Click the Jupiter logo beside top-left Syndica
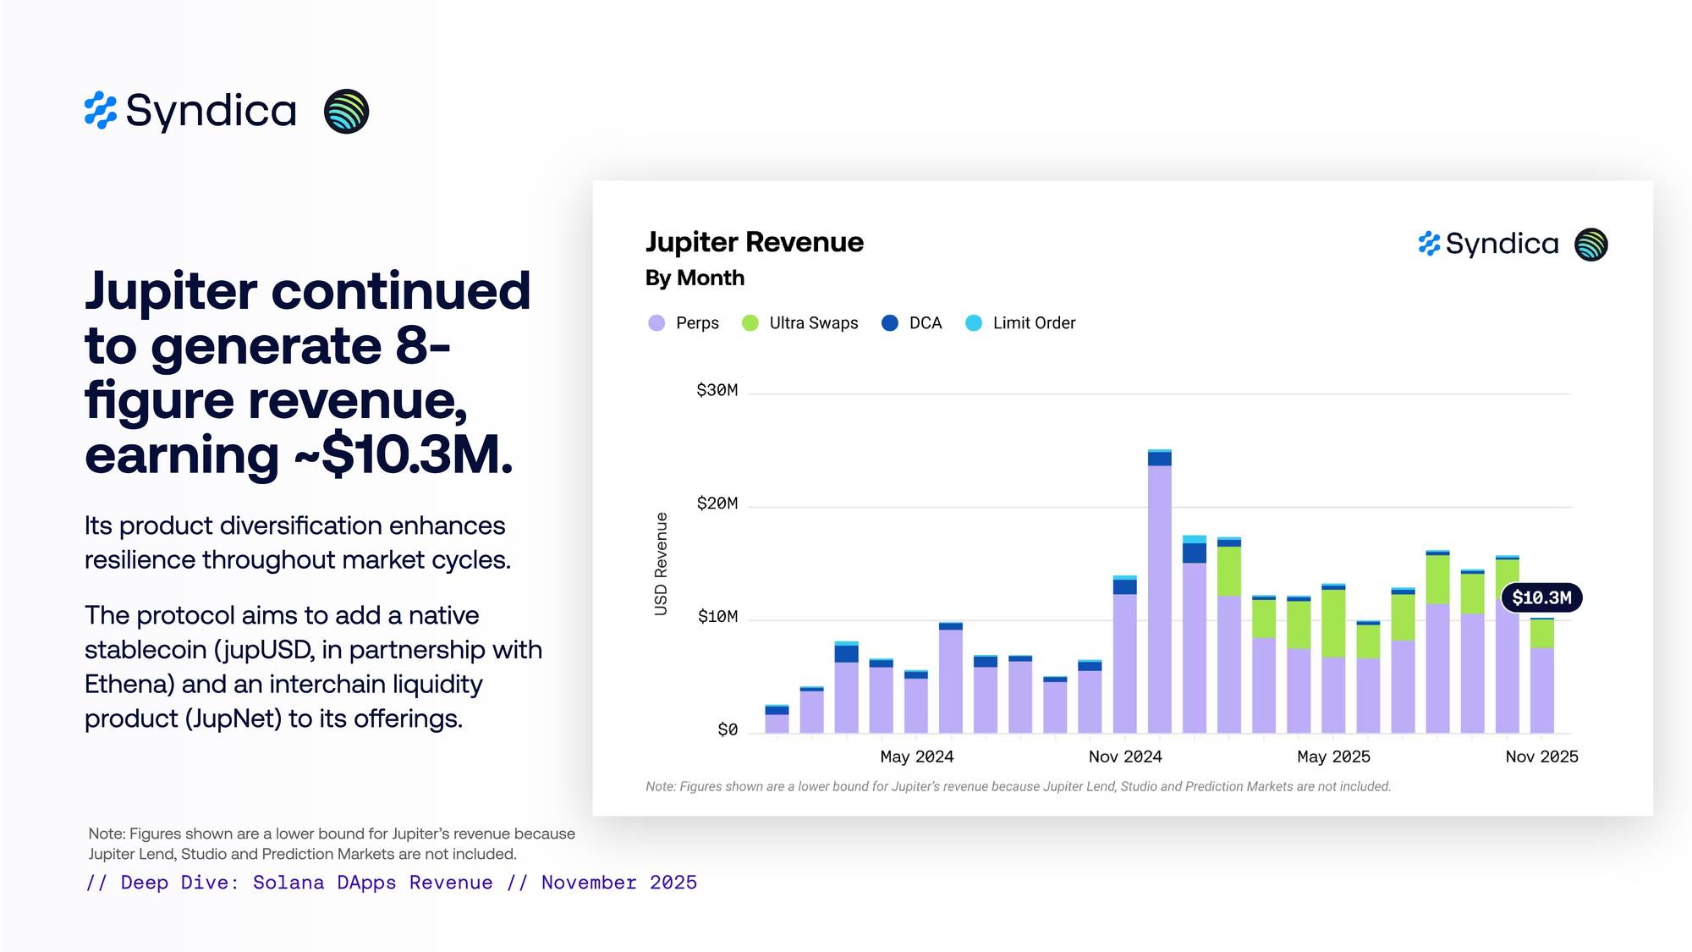The height and width of the screenshot is (952, 1692). [x=346, y=112]
